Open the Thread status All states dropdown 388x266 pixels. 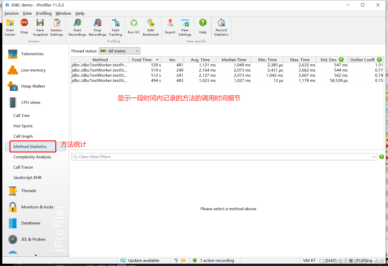(120, 51)
